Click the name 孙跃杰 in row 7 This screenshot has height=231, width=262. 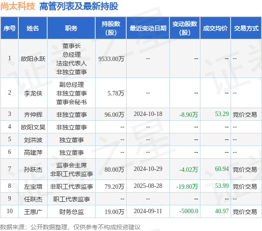pyautogui.click(x=33, y=170)
